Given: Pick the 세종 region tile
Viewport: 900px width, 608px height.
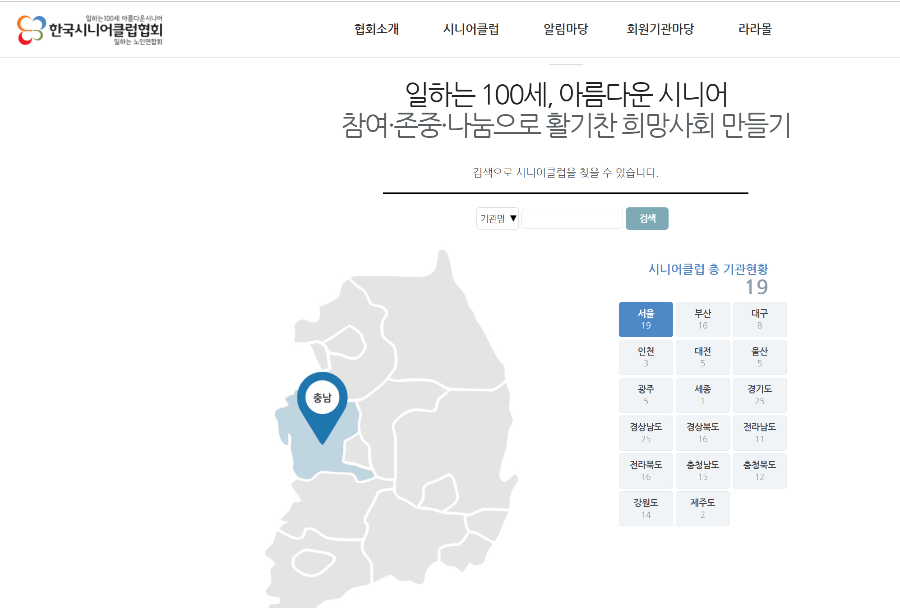Looking at the screenshot, I should 702,395.
